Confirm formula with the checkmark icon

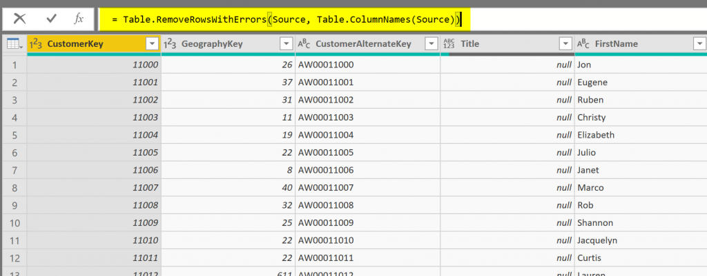(x=51, y=19)
